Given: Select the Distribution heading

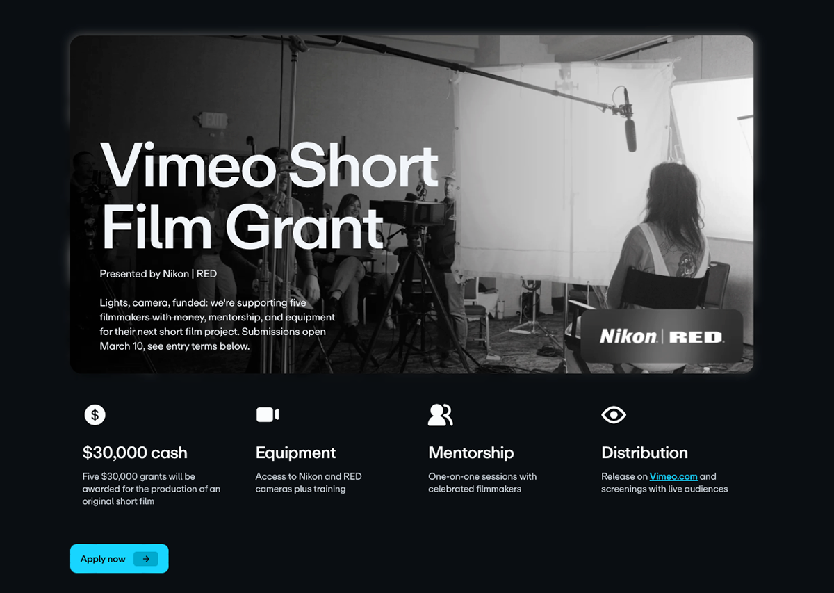Looking at the screenshot, I should tap(644, 453).
